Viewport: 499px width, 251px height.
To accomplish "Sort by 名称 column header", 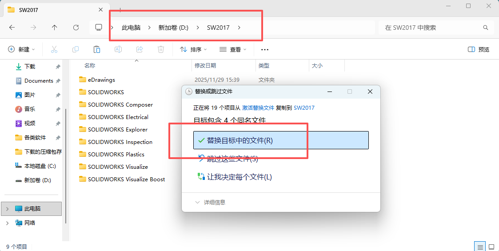I will point(90,66).
